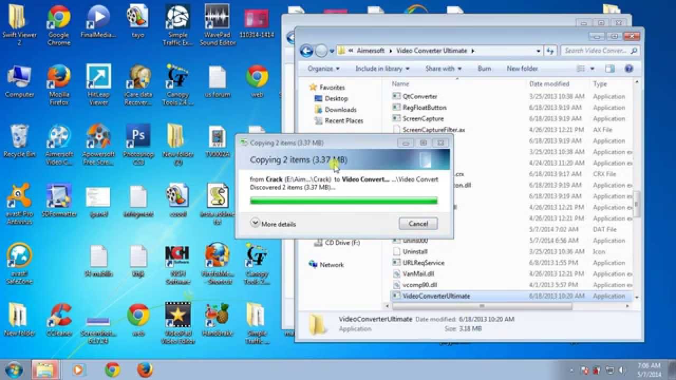The width and height of the screenshot is (676, 380).
Task: Open recent pages dropdown beside Forward
Action: click(332, 51)
